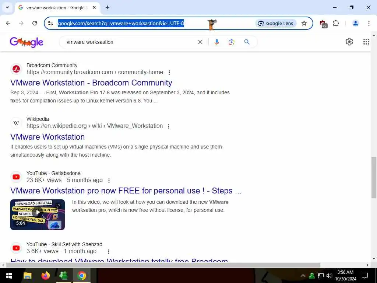This screenshot has width=377, height=283.
Task: Open the volume control in system tray
Action: [x=329, y=276]
